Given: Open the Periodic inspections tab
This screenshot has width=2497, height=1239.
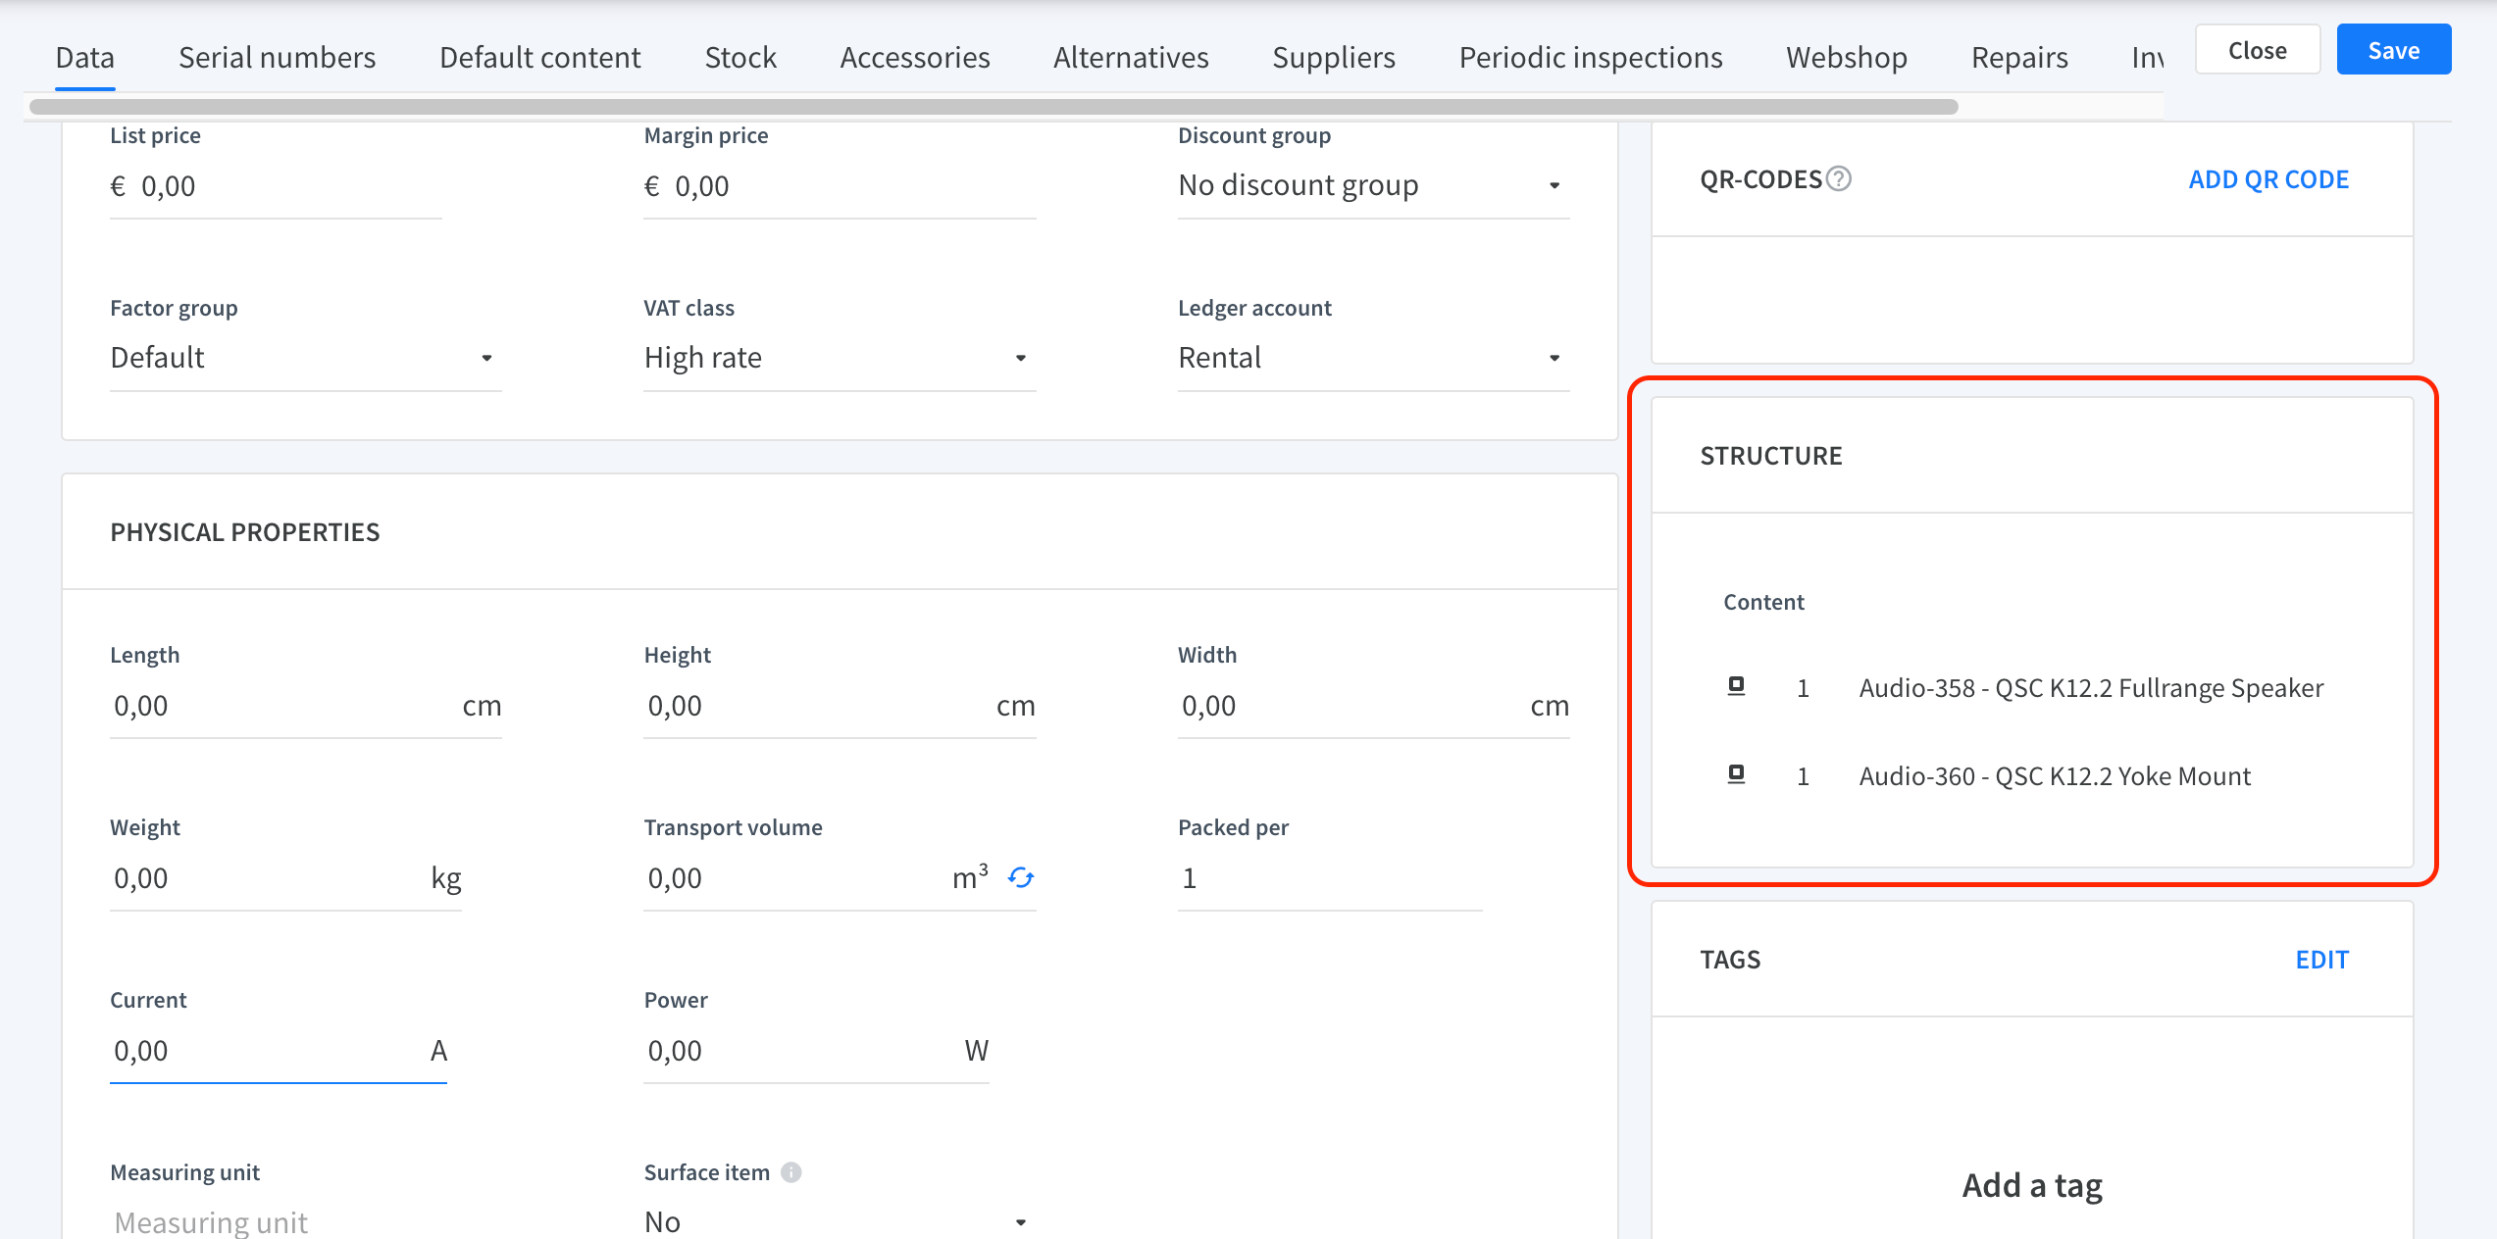Looking at the screenshot, I should pos(1591,57).
